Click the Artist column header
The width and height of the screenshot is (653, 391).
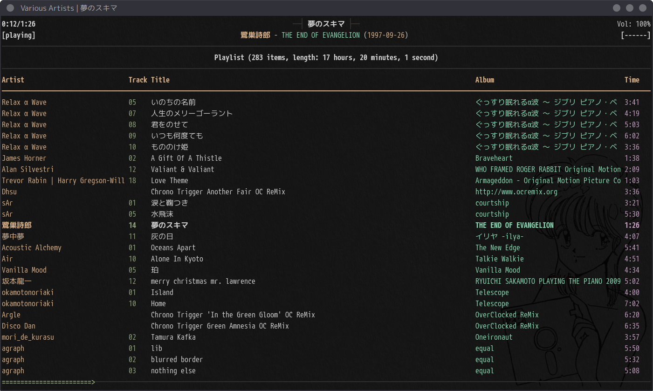(13, 80)
